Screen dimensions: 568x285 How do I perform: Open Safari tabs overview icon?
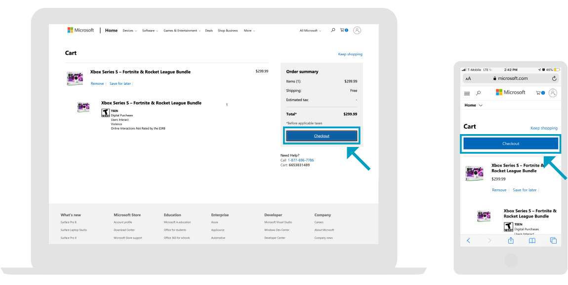(553, 241)
